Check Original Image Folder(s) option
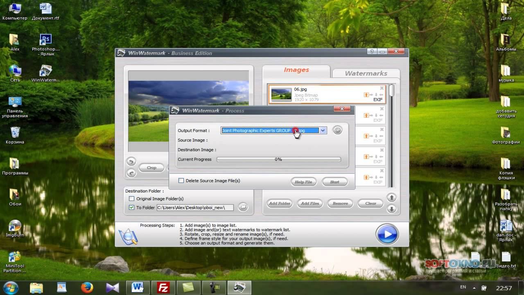524x295 pixels. pos(131,199)
